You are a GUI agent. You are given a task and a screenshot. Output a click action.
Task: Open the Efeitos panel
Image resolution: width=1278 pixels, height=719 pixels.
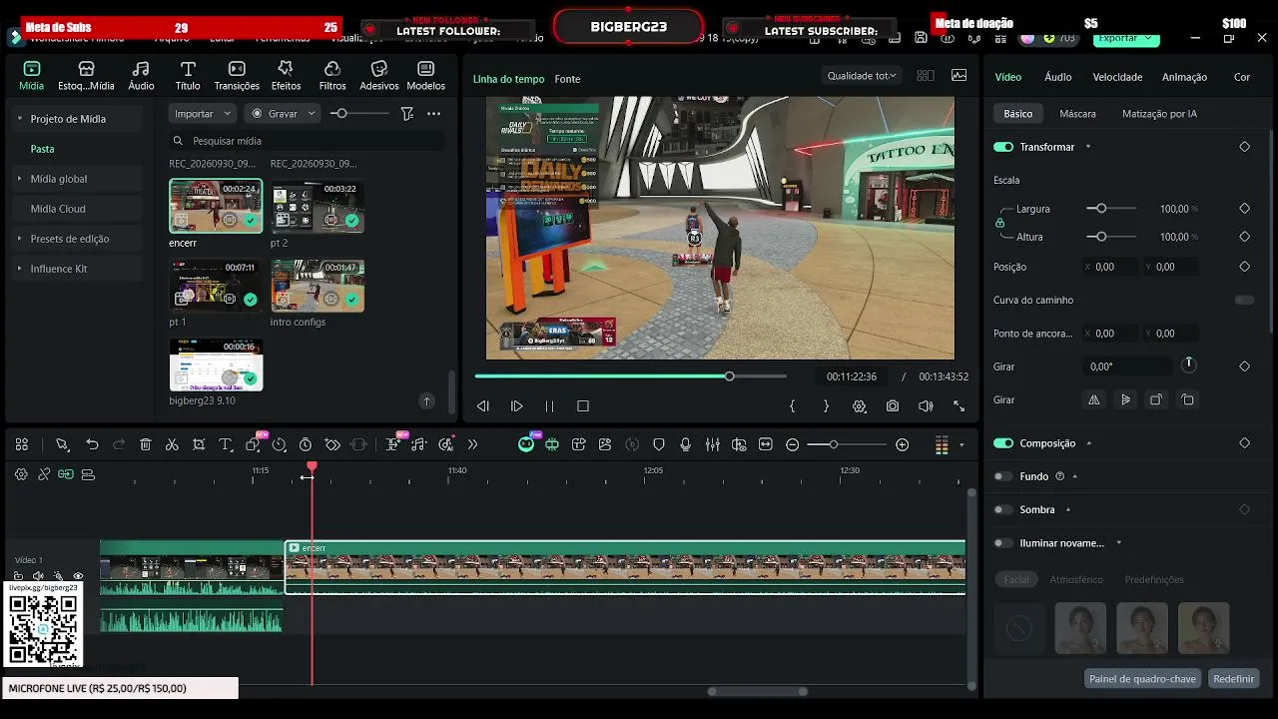286,75
